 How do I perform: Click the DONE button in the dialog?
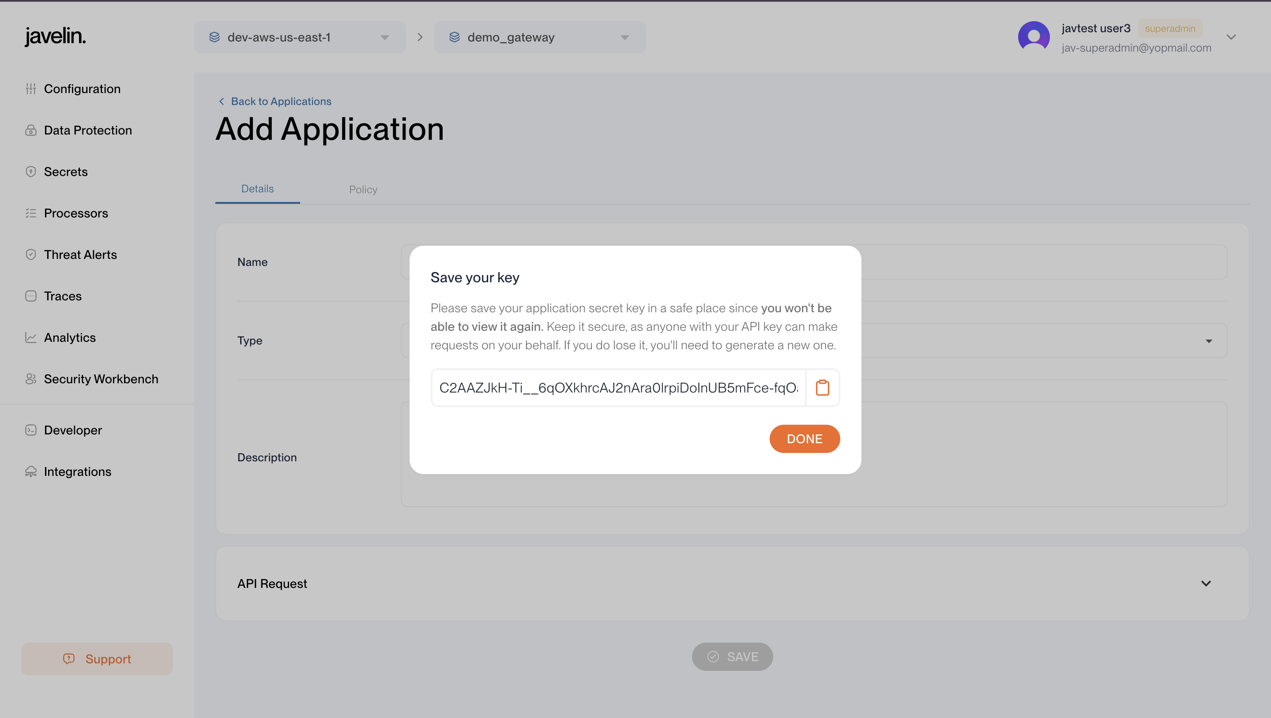(804, 438)
